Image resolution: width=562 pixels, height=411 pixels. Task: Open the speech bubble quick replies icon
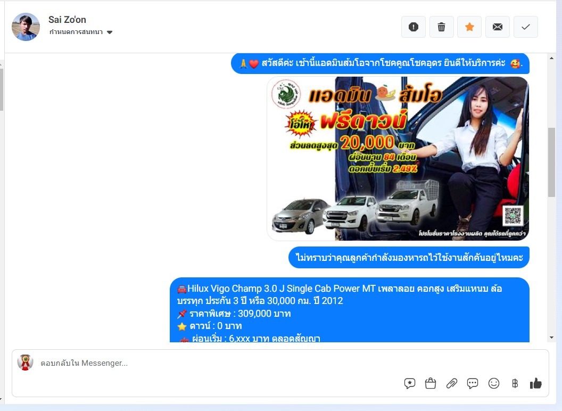pos(473,383)
